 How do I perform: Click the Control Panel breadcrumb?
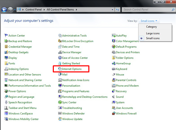34,9
